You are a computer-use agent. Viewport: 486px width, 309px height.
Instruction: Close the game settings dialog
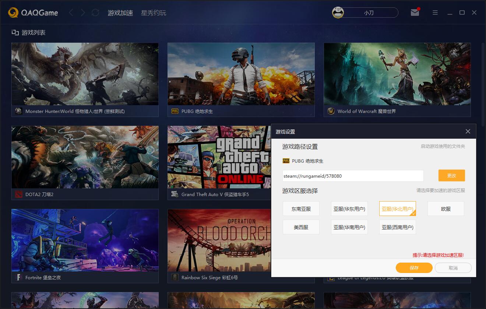(x=468, y=131)
